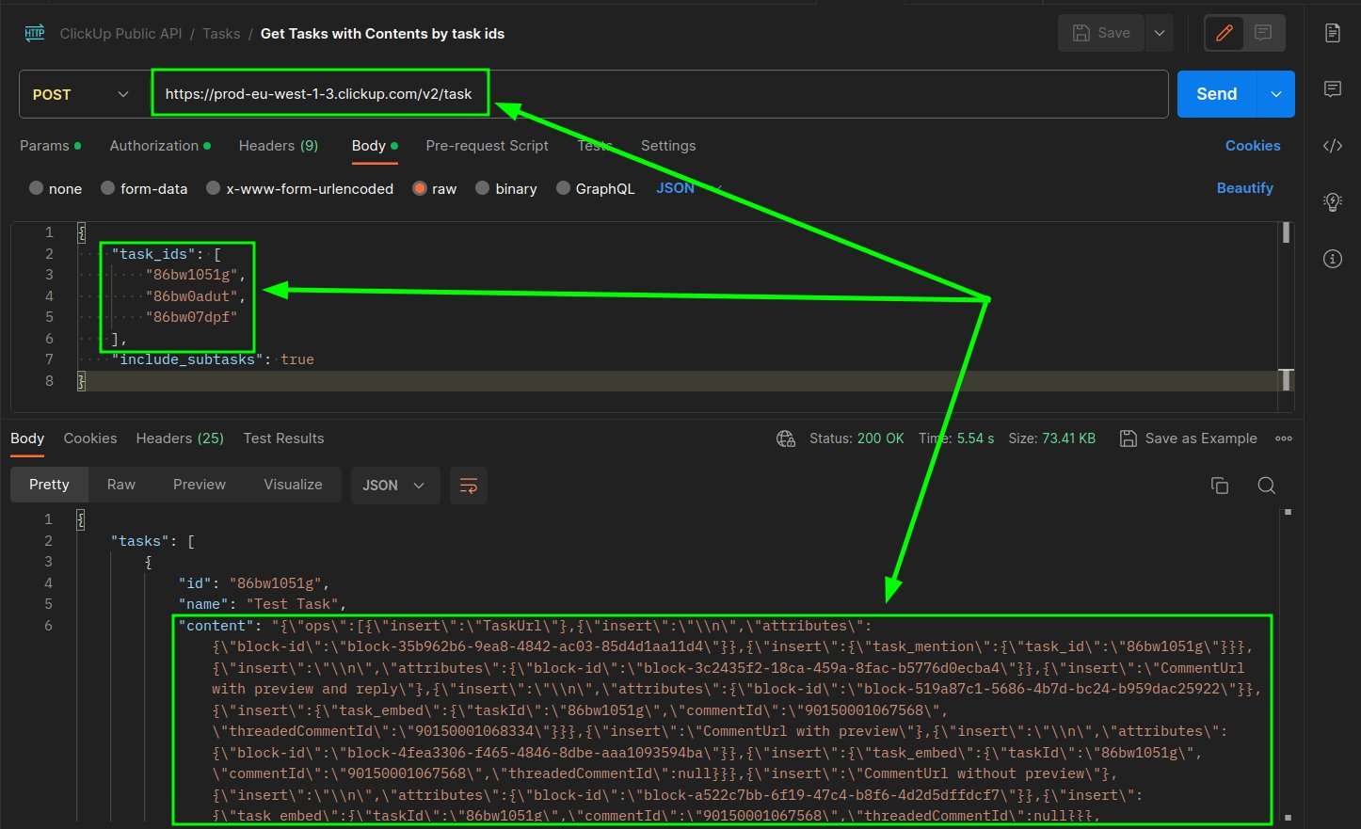Click the response body vertical scrollbar

pyautogui.click(x=1288, y=663)
